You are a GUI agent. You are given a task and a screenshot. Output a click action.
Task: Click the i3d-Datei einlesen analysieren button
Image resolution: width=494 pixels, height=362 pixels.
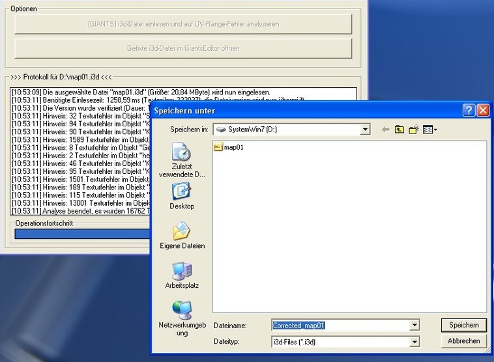pos(183,24)
